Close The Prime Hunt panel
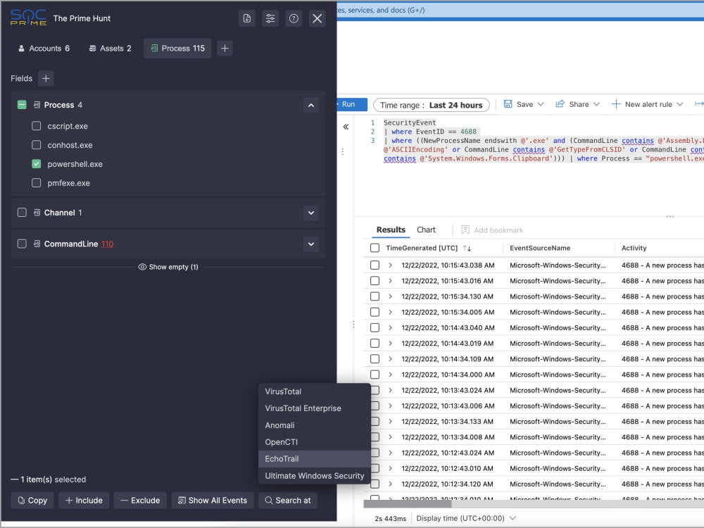704x528 pixels. (x=317, y=18)
